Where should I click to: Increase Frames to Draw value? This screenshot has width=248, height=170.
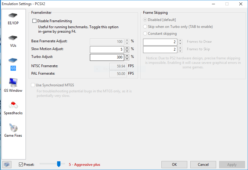180,40
